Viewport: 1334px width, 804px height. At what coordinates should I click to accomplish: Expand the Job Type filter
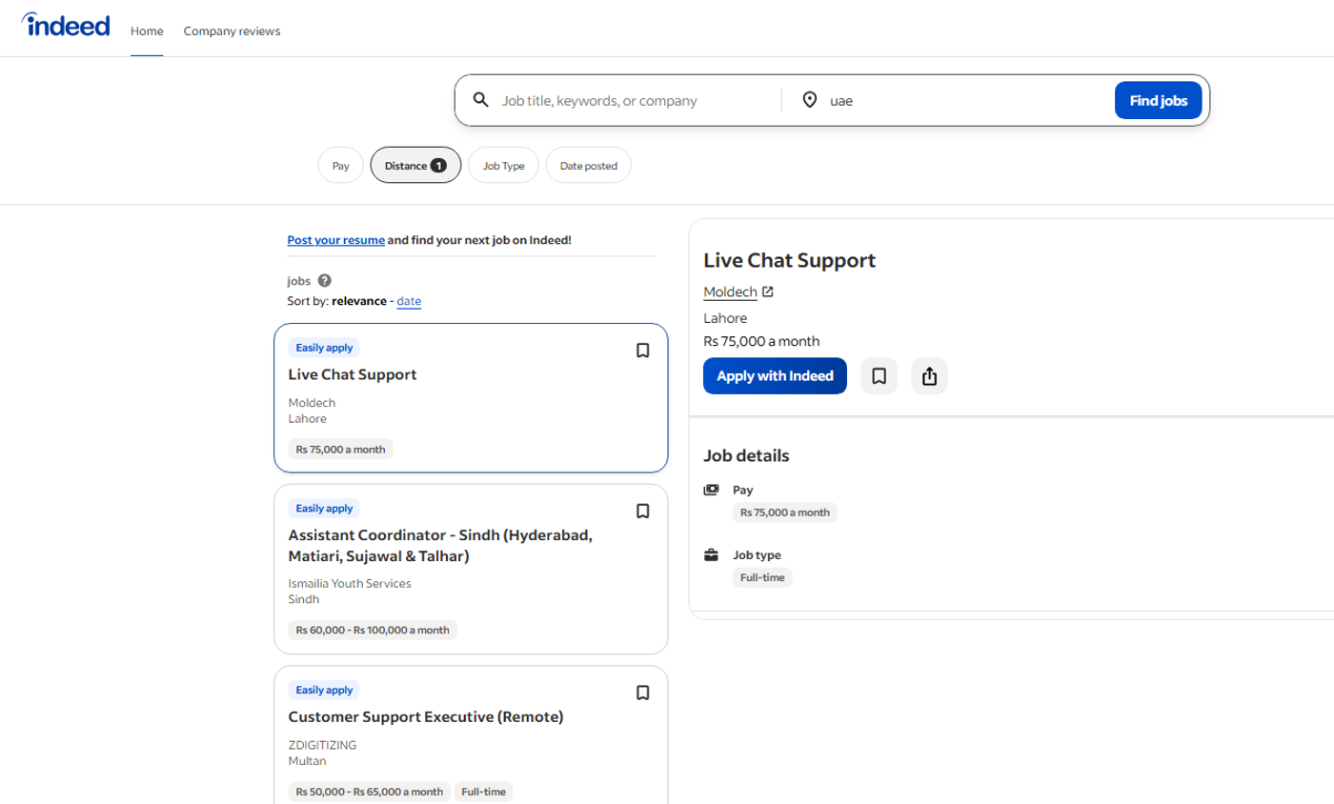pyautogui.click(x=504, y=165)
